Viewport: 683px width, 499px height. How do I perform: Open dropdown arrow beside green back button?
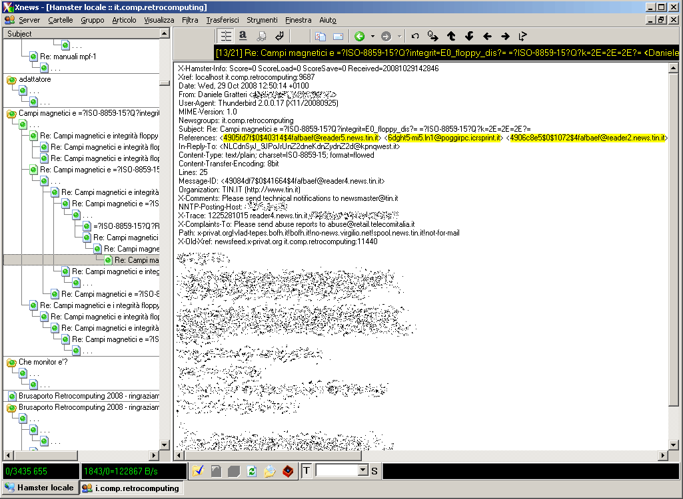tap(372, 36)
